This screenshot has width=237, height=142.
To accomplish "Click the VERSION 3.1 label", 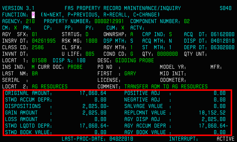I will click(18, 8).
